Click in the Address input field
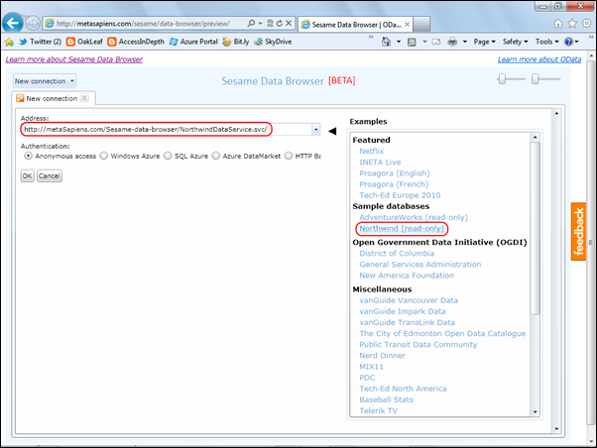The width and height of the screenshot is (597, 448). [167, 130]
